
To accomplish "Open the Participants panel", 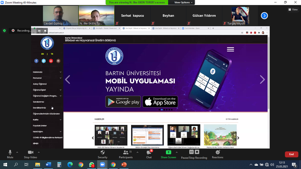I will coord(126,154).
